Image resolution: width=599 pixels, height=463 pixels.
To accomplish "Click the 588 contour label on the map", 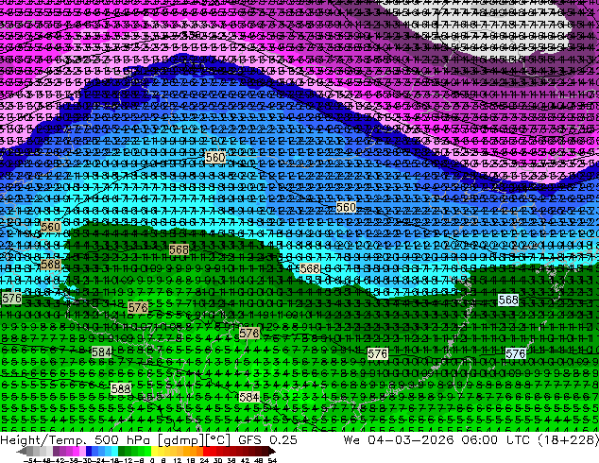I will (121, 389).
